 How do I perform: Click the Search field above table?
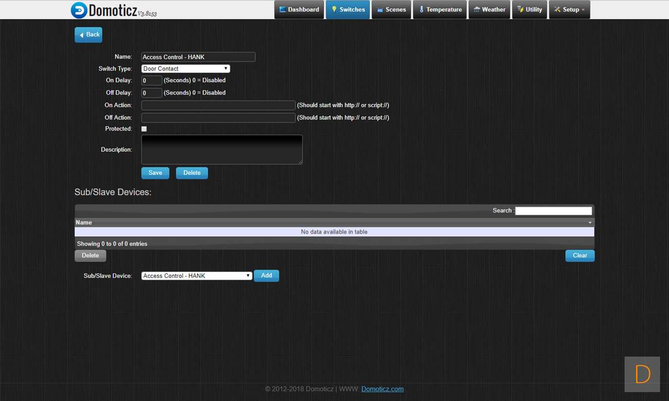(553, 211)
